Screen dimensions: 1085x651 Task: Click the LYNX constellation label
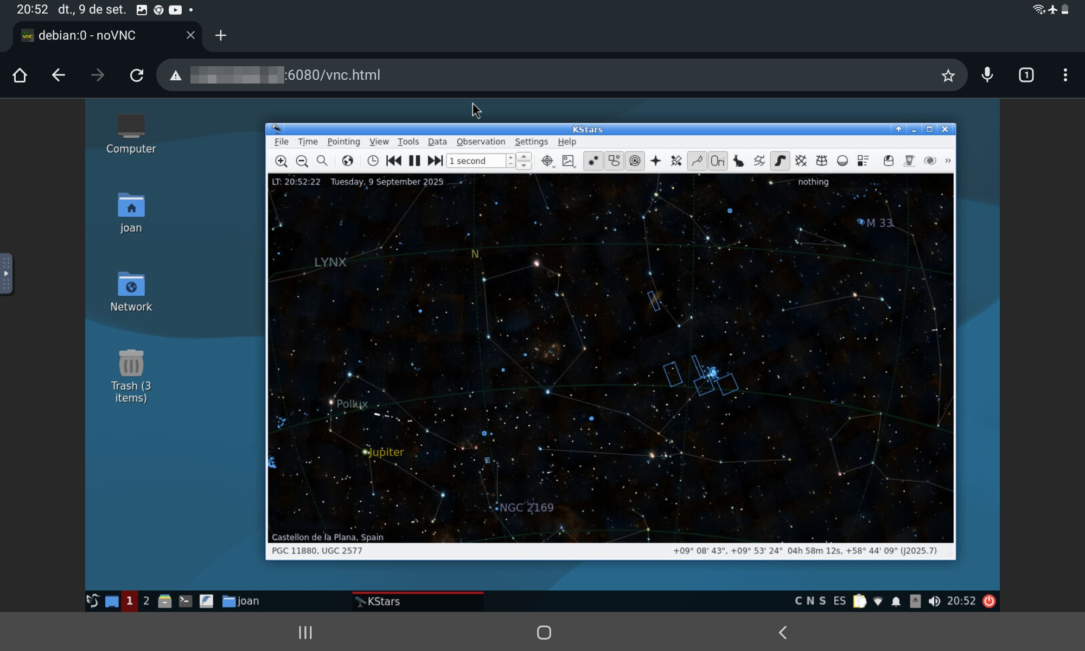click(330, 262)
